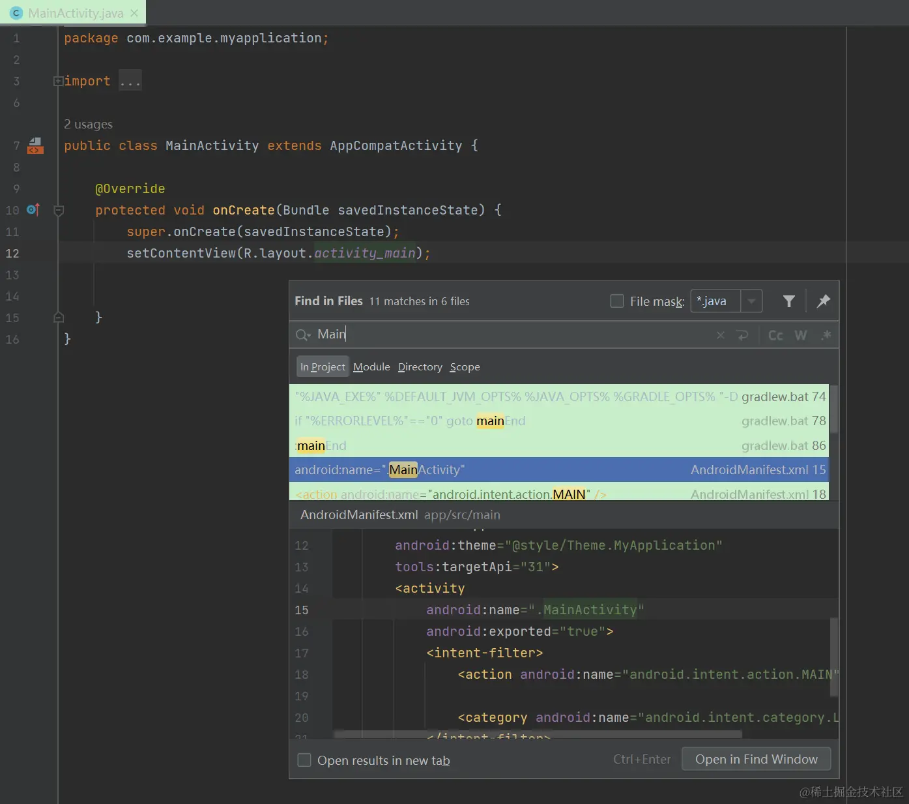The height and width of the screenshot is (804, 909).
Task: Click line number 12 in editor gutter
Action: [x=12, y=253]
